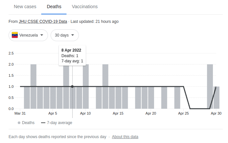
Task: Click the 7-day average legend line
Action: coord(43,123)
